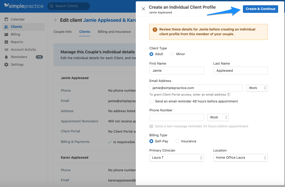Open the Location dropdown
The image size is (285, 187).
(240, 158)
